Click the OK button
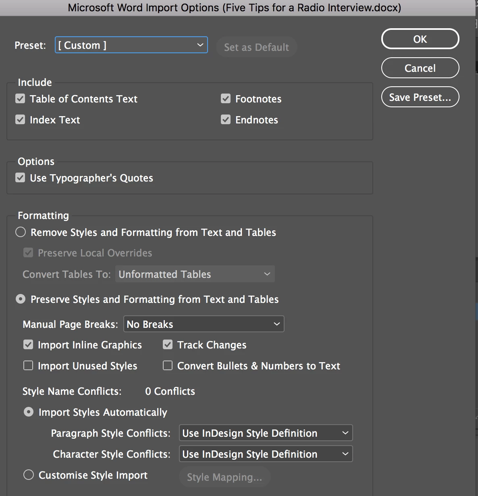The image size is (478, 496). (x=420, y=39)
